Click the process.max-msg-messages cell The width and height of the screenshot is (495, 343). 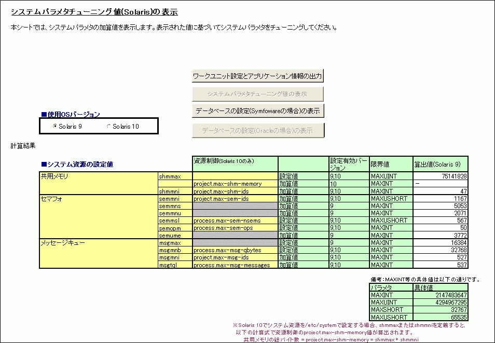[x=235, y=265]
